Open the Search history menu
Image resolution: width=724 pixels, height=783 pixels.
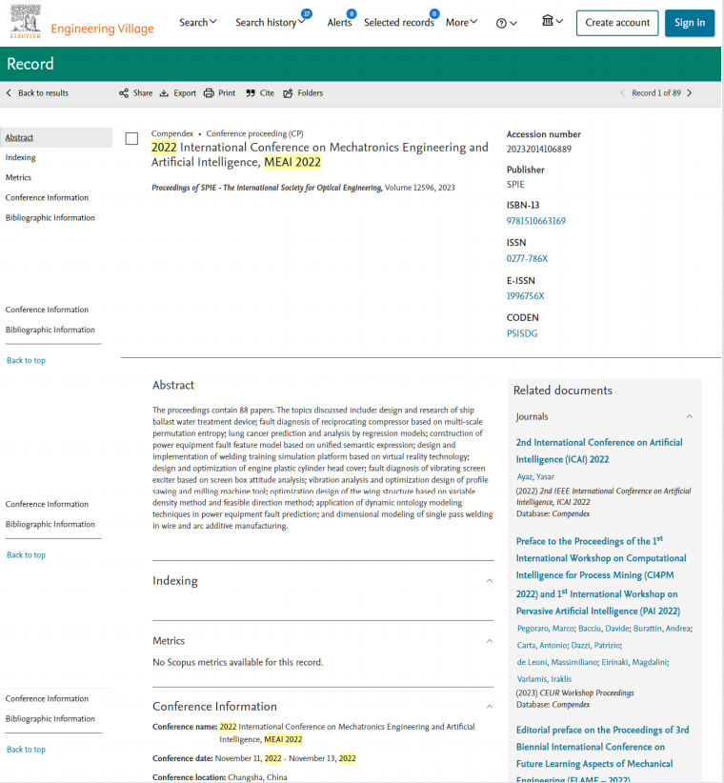point(271,23)
